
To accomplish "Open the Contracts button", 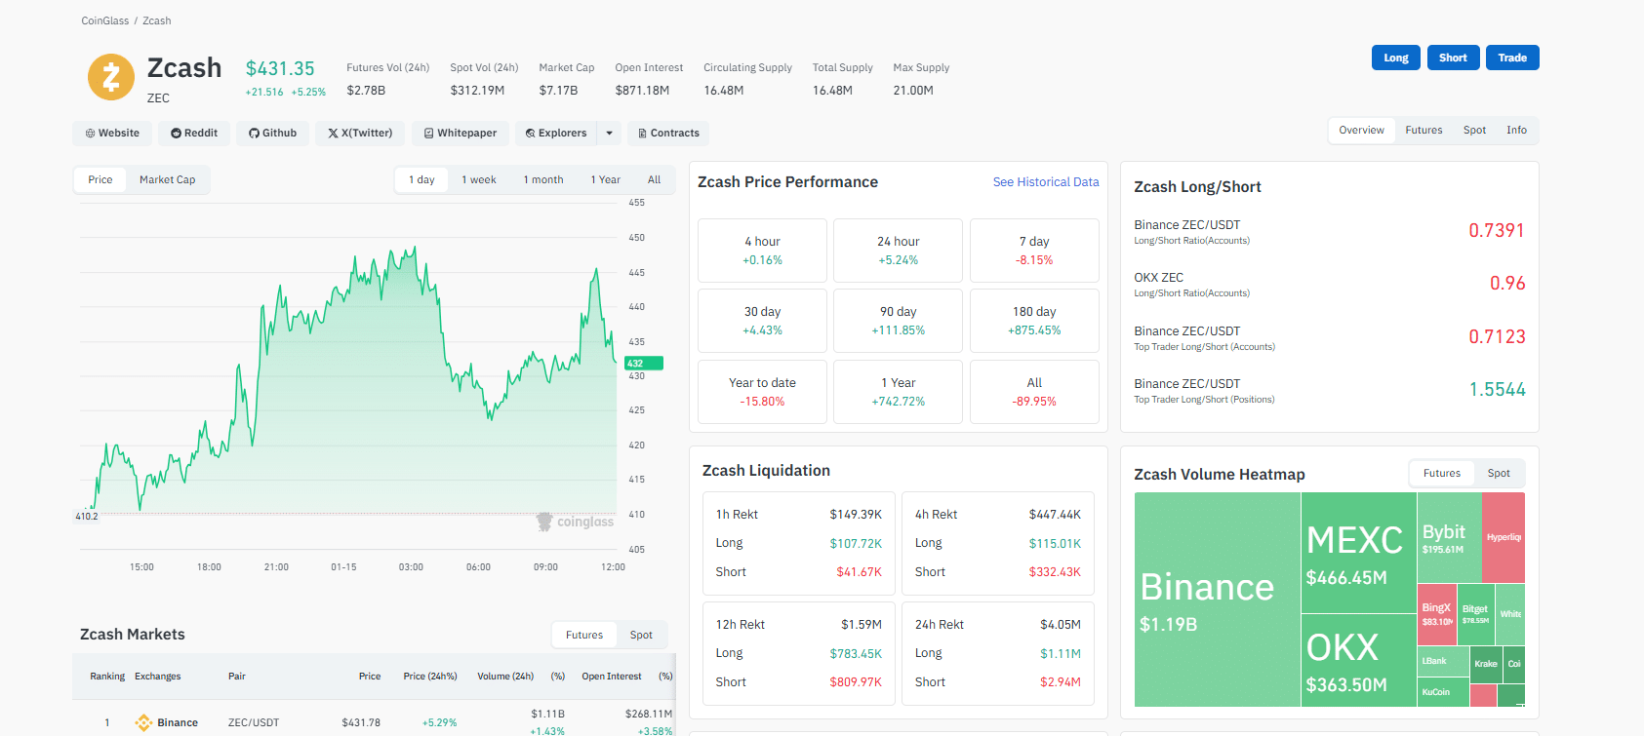I will pos(668,134).
